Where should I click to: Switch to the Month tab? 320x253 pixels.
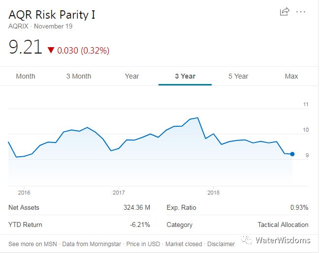pyautogui.click(x=26, y=76)
